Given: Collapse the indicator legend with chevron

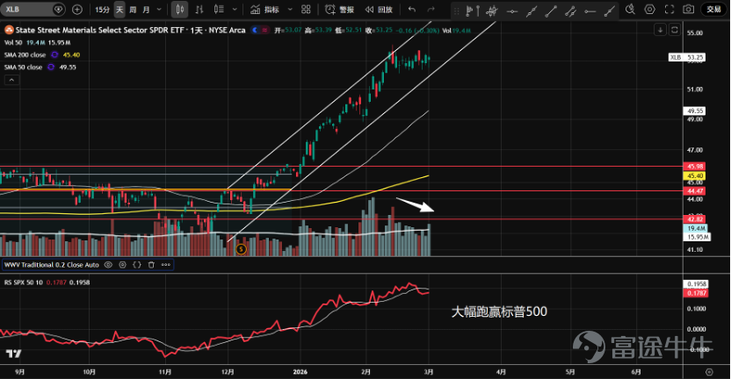Looking at the screenshot, I should (11, 80).
